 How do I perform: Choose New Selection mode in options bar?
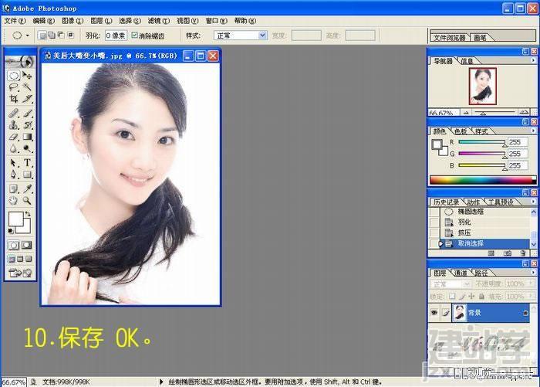point(42,36)
